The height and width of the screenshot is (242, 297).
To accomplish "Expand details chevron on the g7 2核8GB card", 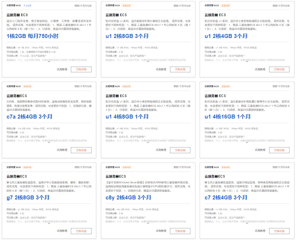I will 49,223.
